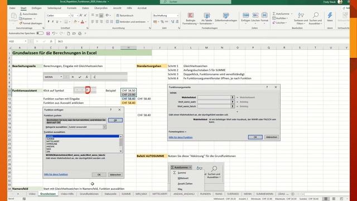
Task: Select the cell labeled Standardvorgehen
Action: tap(152, 66)
